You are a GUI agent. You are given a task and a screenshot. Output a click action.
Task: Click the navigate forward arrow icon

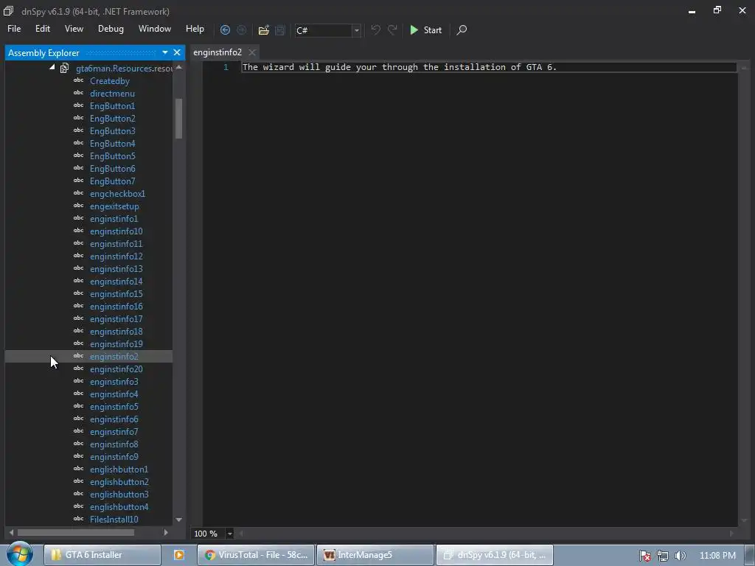click(241, 29)
